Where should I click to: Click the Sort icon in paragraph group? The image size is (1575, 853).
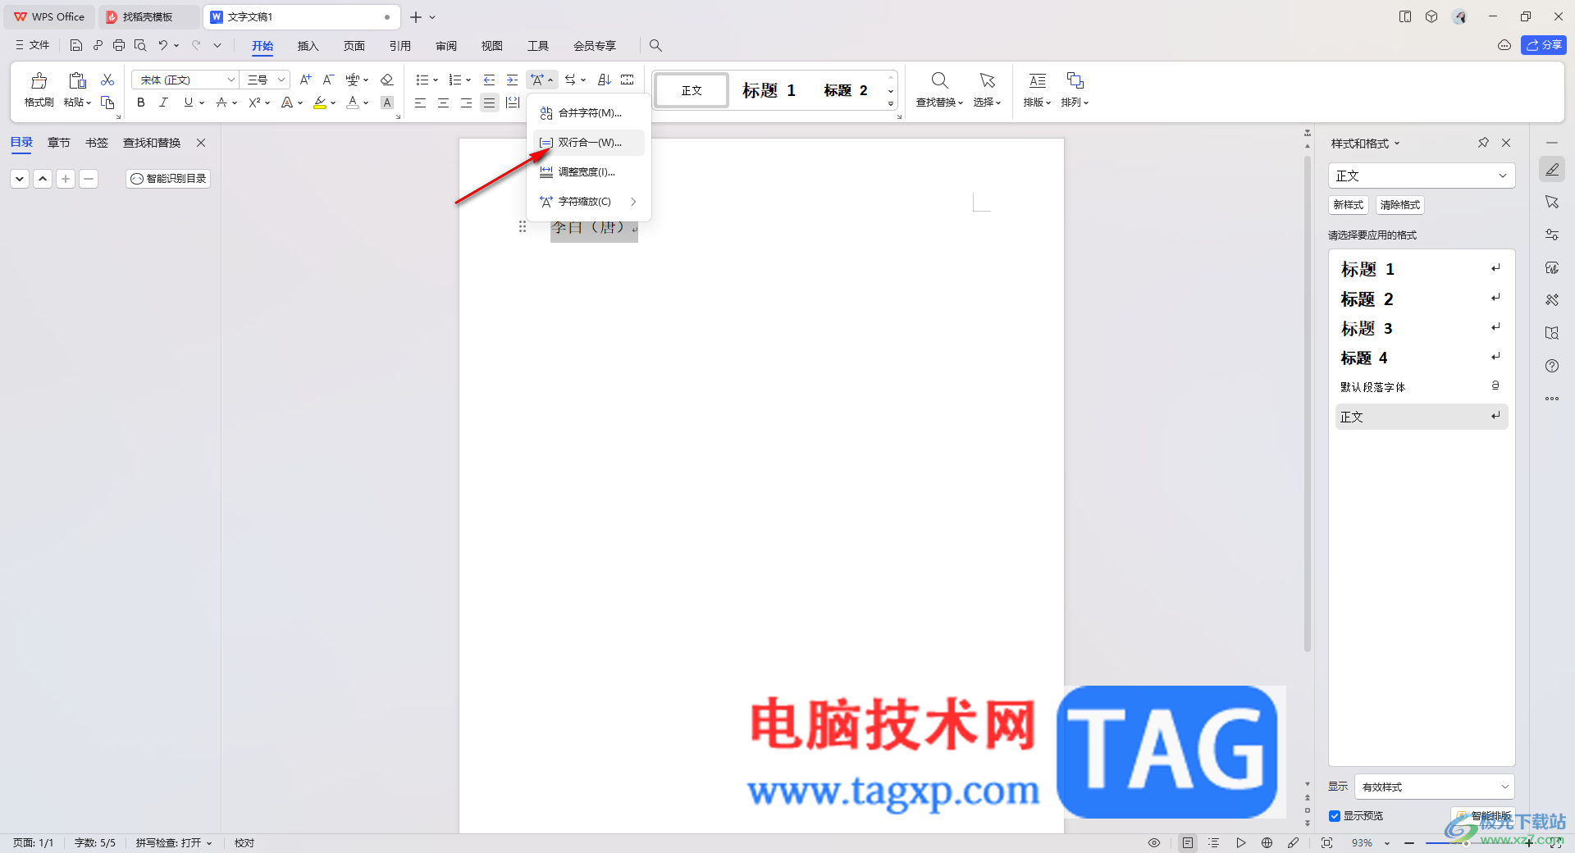[604, 80]
